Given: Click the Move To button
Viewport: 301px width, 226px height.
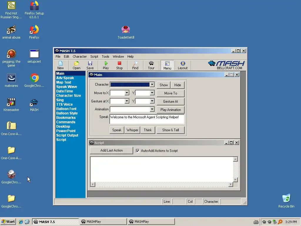Looking at the screenshot, I should click(171, 93).
